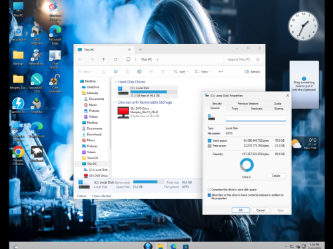333x249 pixels.
Task: Click Cancel in Local Disk Properties
Action: [x=260, y=210]
